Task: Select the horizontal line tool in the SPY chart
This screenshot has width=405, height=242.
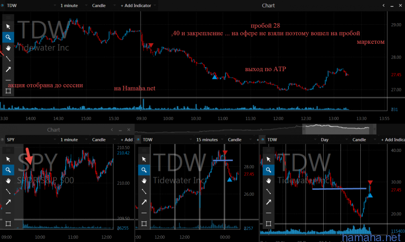Action: click(x=8, y=213)
